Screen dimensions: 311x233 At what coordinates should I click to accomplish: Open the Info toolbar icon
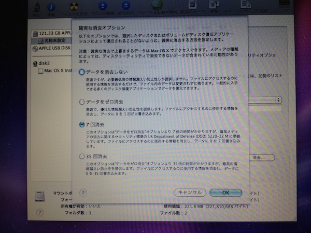tap(51, 7)
